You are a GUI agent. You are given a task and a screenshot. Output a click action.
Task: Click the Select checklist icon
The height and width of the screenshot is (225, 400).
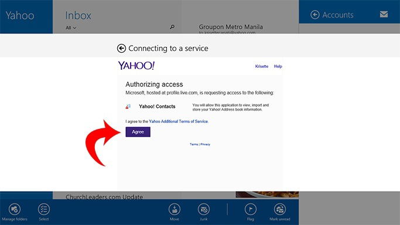coord(44,209)
